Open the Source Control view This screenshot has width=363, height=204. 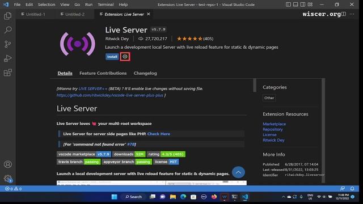[x=7, y=44]
